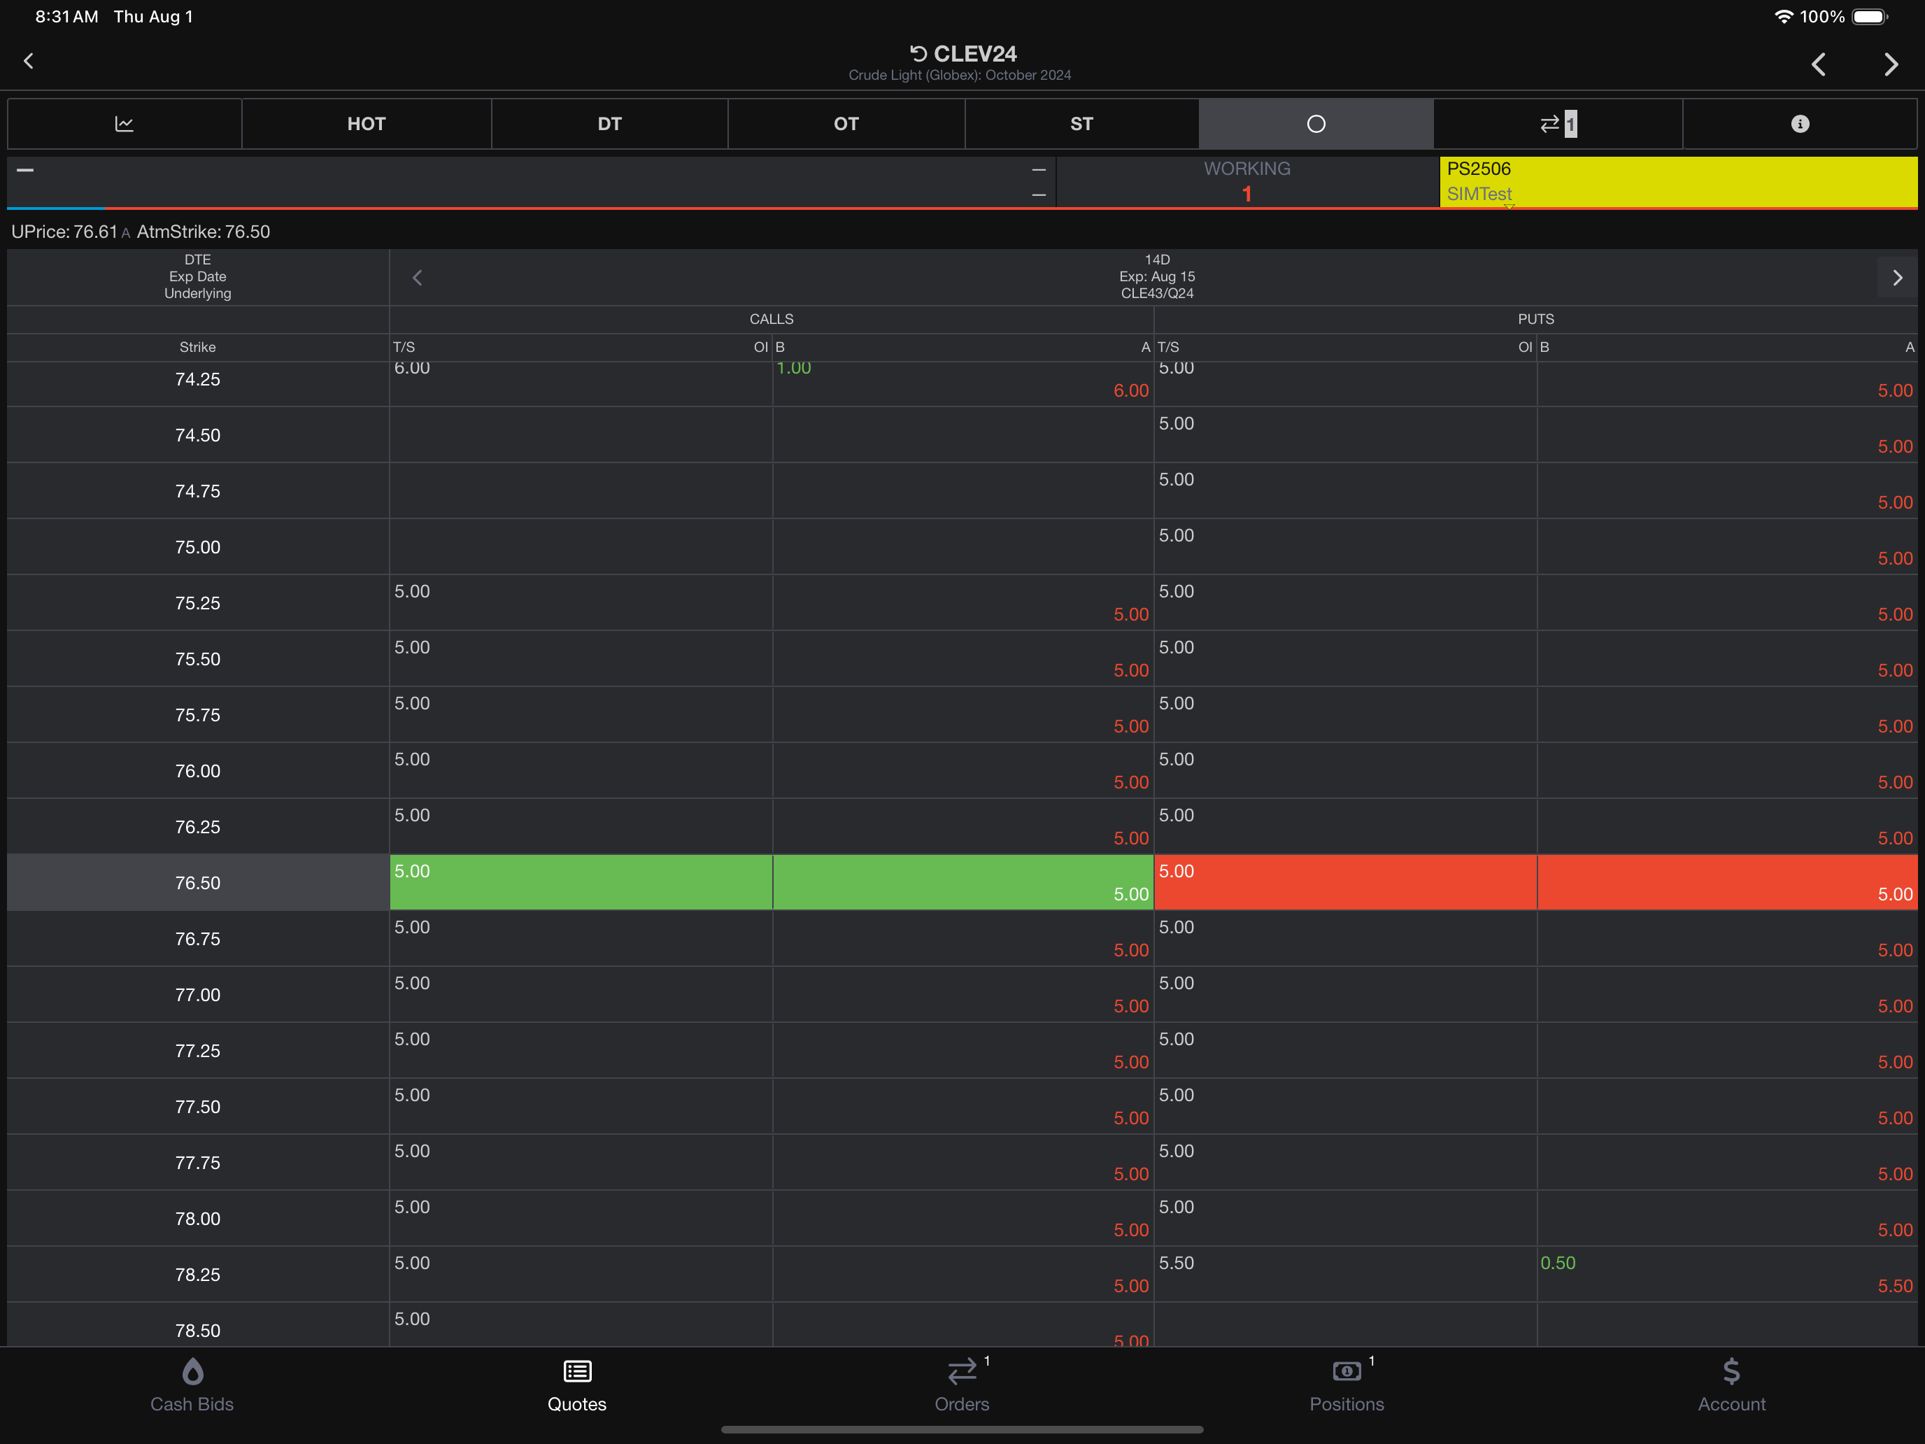Open Positions in bottom bar
Screen dimensions: 1925x1444
click(x=1347, y=1386)
